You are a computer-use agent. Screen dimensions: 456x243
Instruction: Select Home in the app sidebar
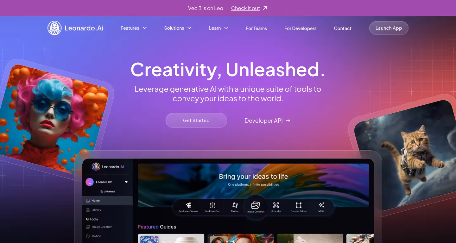click(x=108, y=201)
